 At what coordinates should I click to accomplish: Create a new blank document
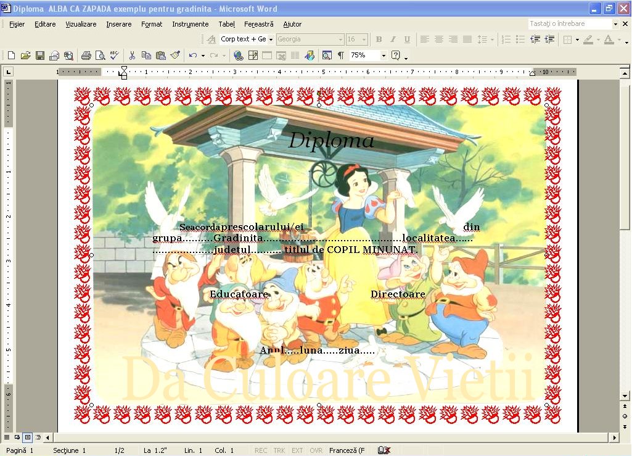11,56
